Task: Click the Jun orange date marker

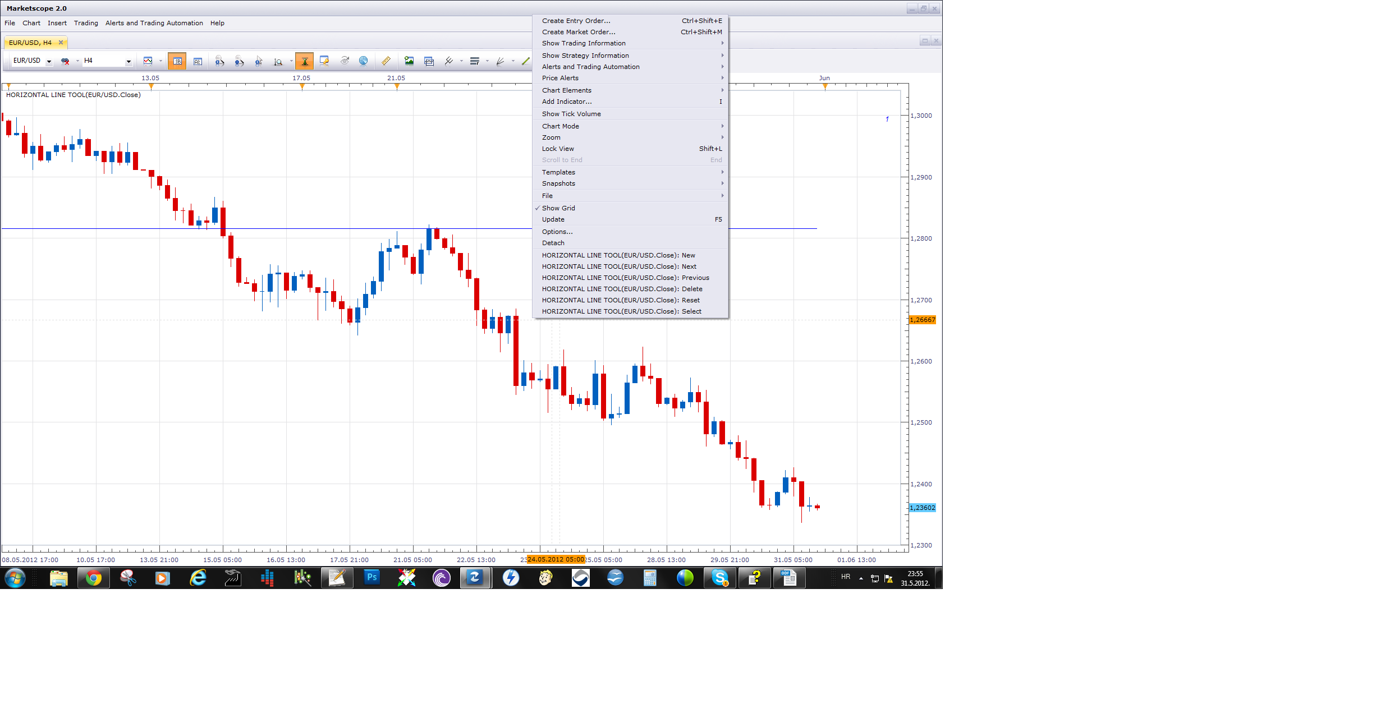Action: pyautogui.click(x=825, y=86)
